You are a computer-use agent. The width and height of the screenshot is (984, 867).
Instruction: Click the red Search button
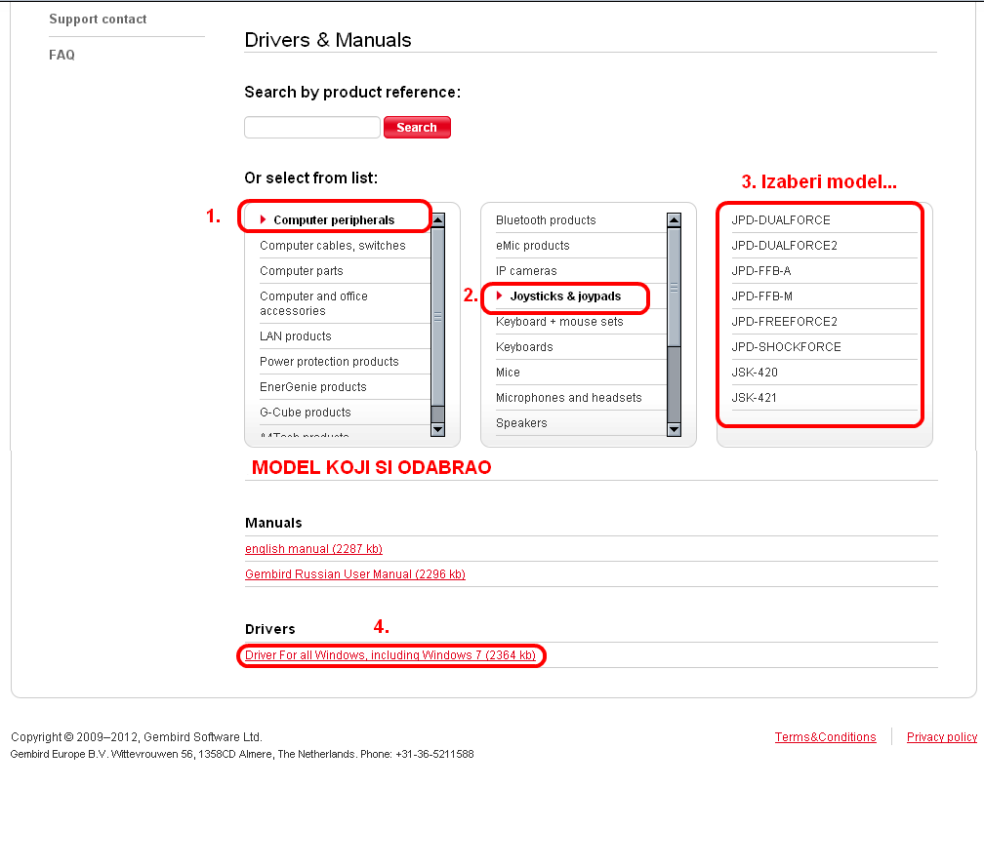pos(417,127)
